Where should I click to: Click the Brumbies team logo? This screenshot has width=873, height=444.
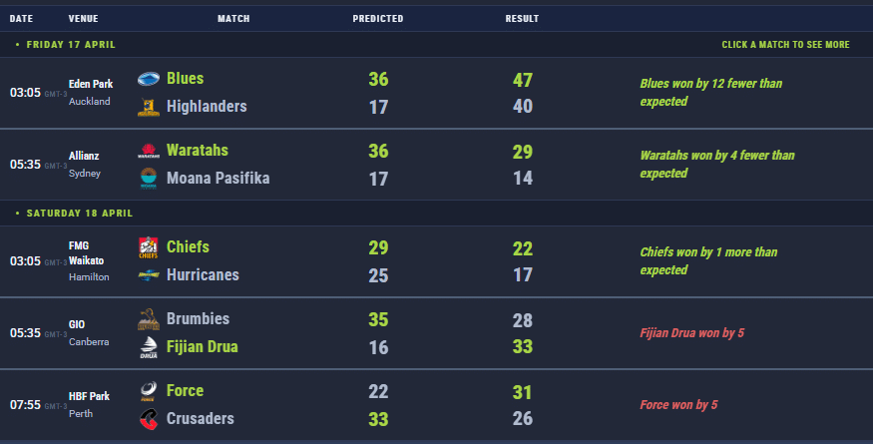149,319
